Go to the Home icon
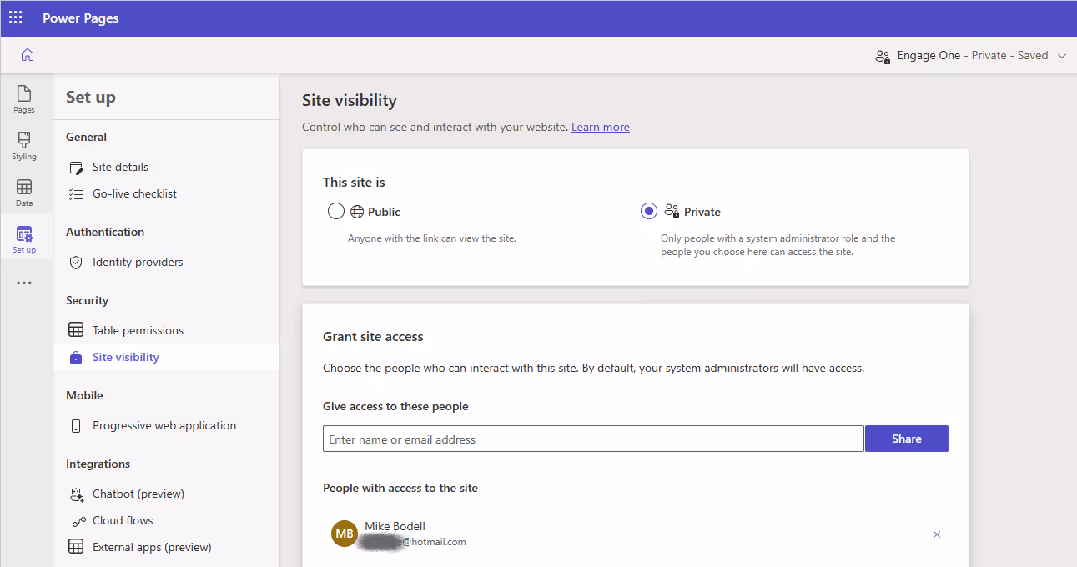Image resolution: width=1077 pixels, height=567 pixels. (x=28, y=55)
